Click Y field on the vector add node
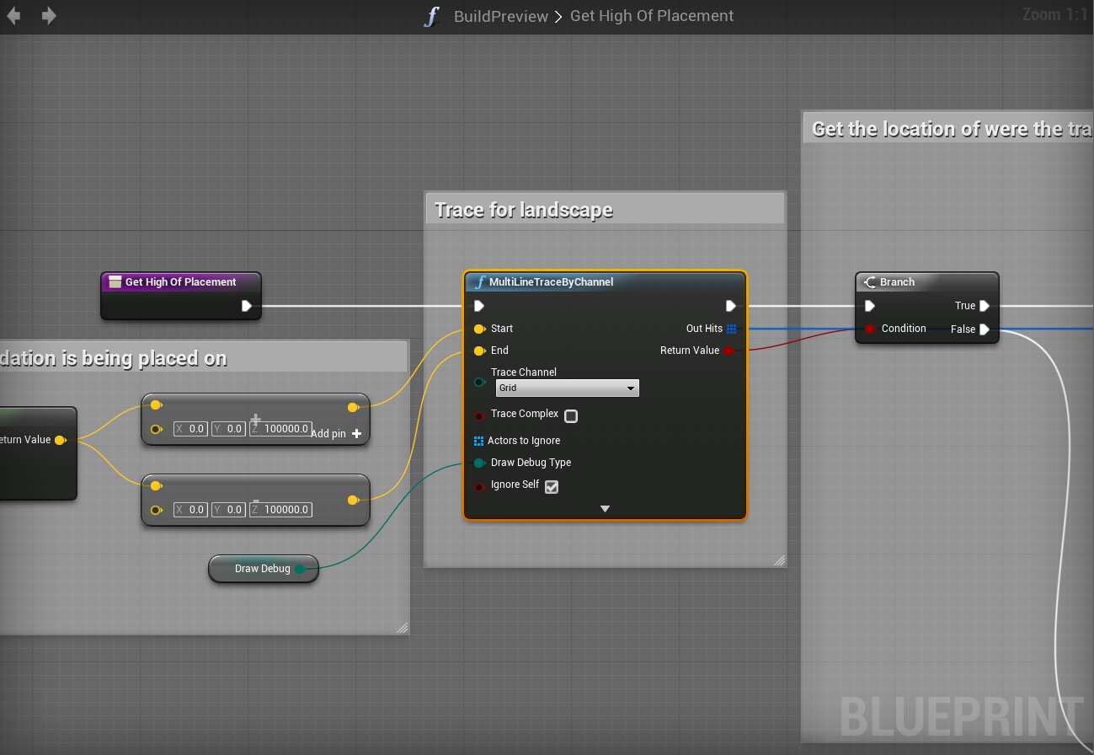This screenshot has width=1094, height=755. [228, 429]
